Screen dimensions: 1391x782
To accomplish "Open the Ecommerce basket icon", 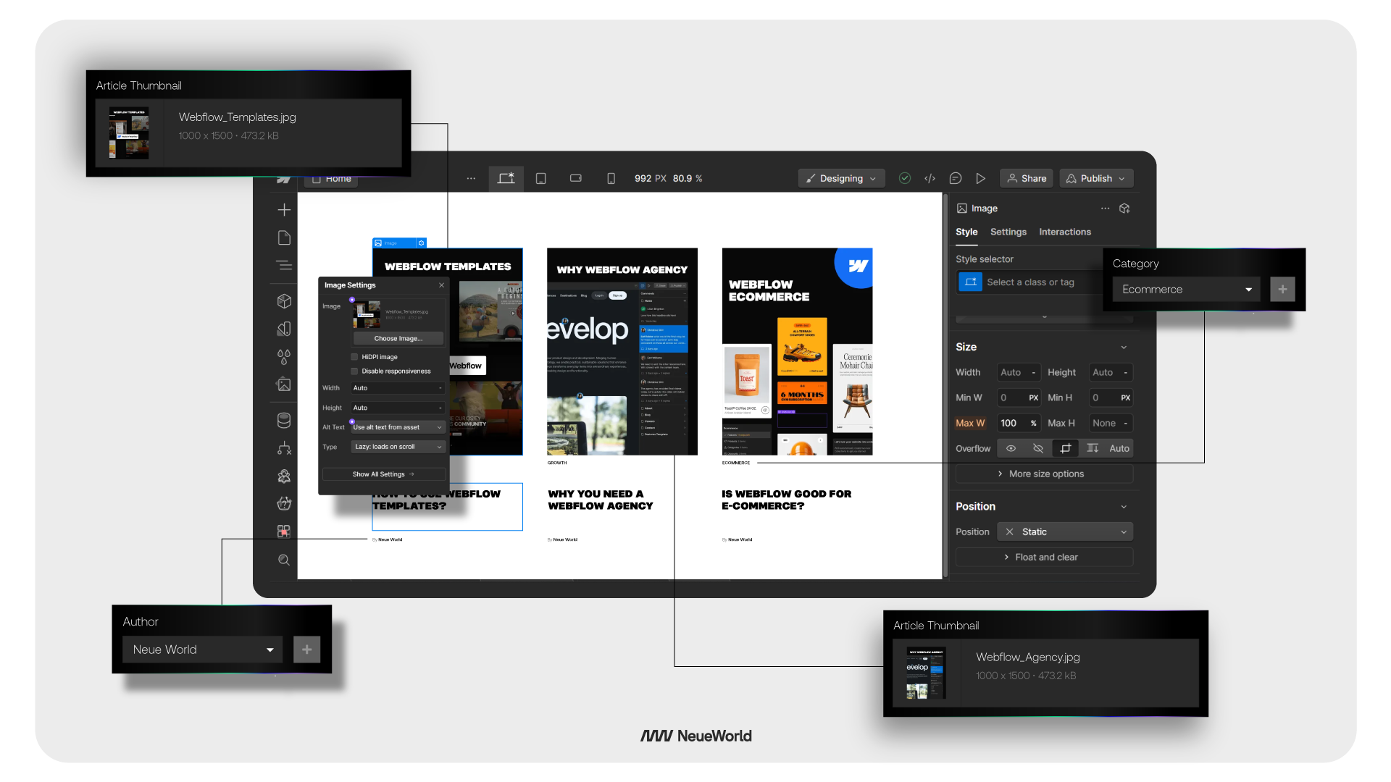I will [x=284, y=503].
